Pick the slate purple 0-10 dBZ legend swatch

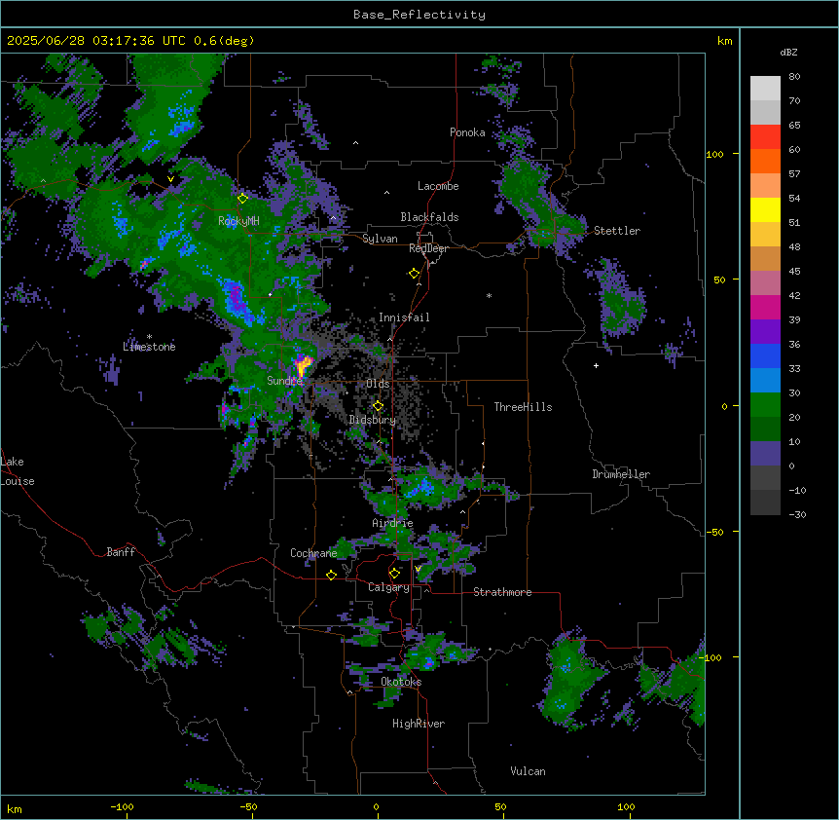coord(765,454)
